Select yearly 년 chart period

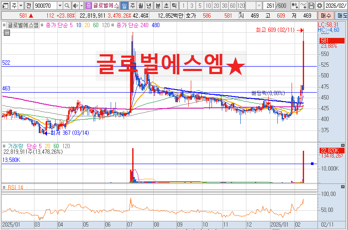(x=149, y=6)
